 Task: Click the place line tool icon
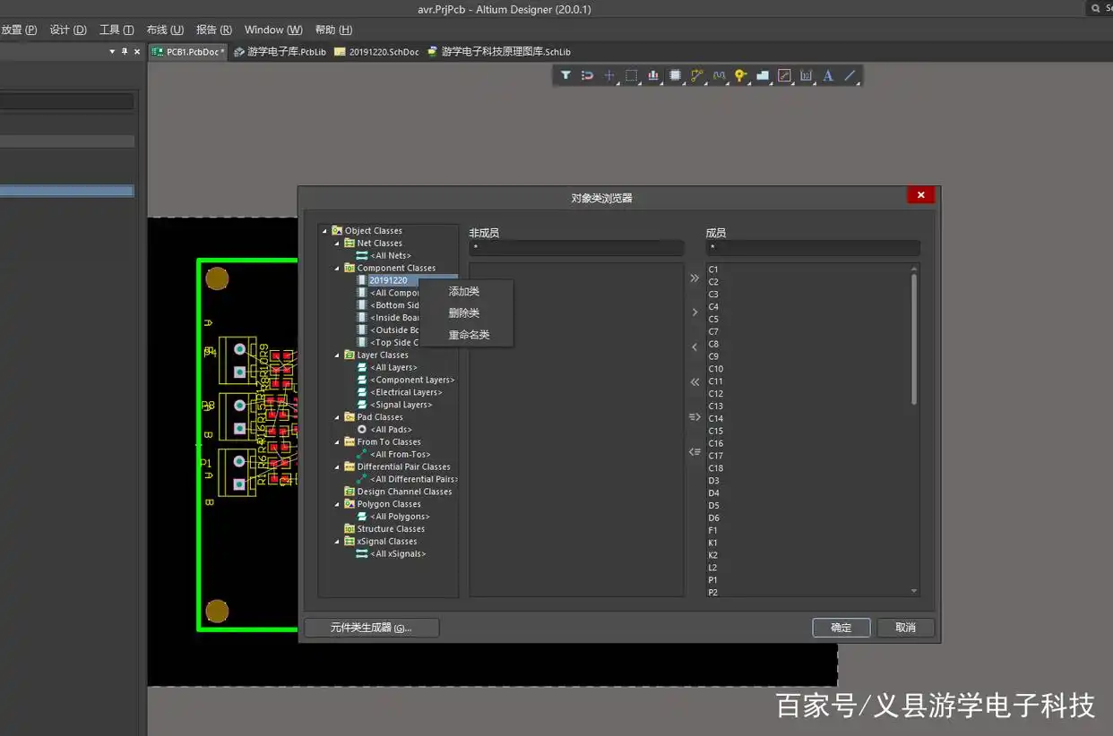[850, 76]
